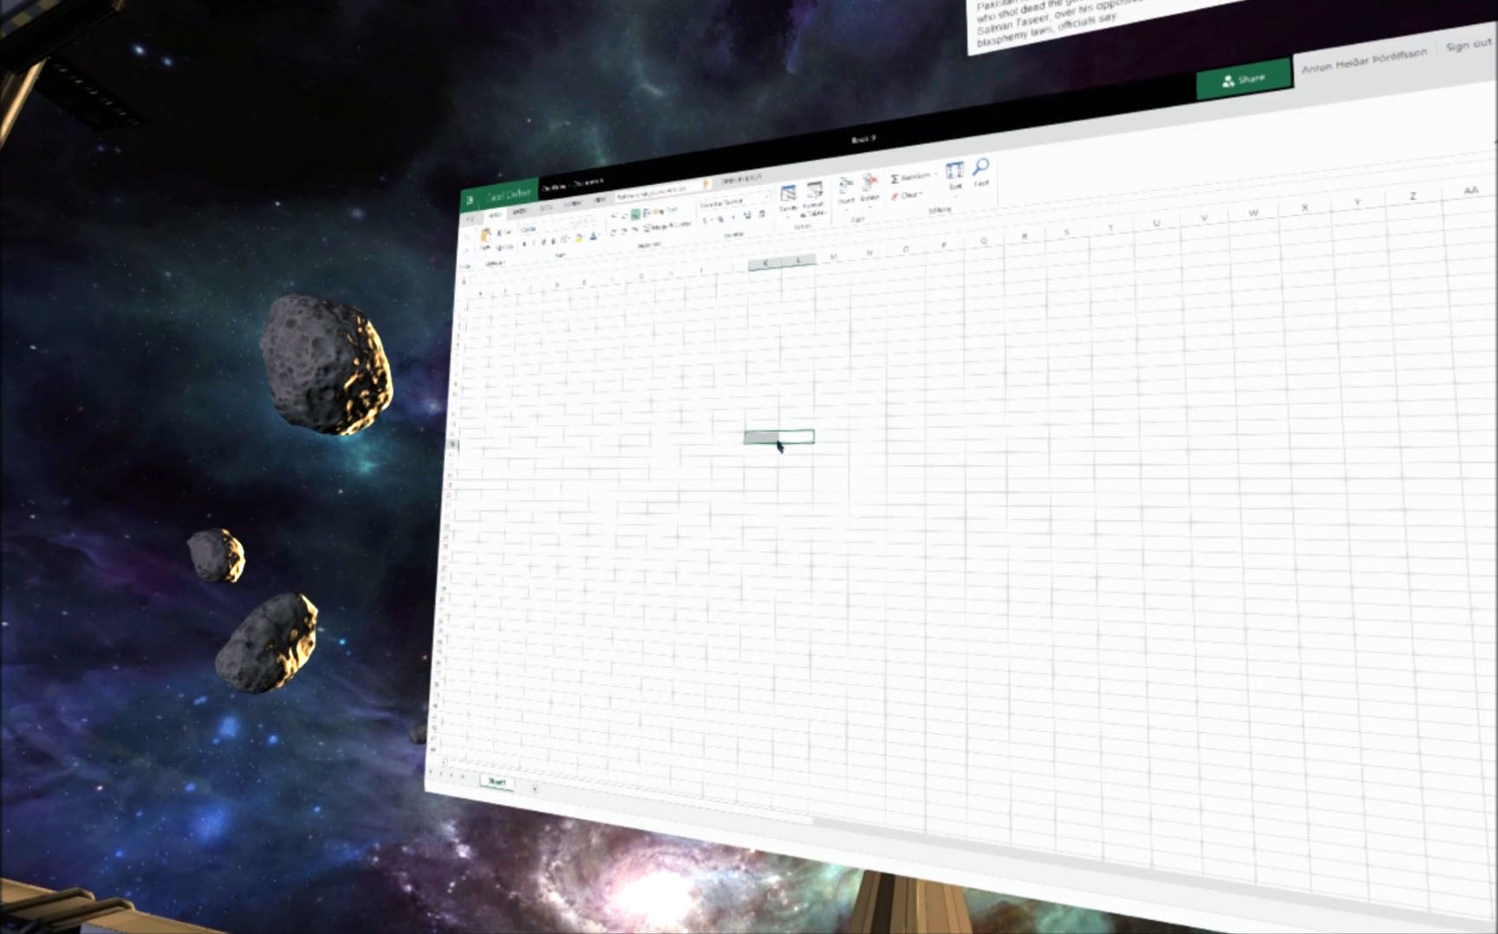Image resolution: width=1498 pixels, height=934 pixels.
Task: Click the Insert cells icon
Action: pos(847,185)
